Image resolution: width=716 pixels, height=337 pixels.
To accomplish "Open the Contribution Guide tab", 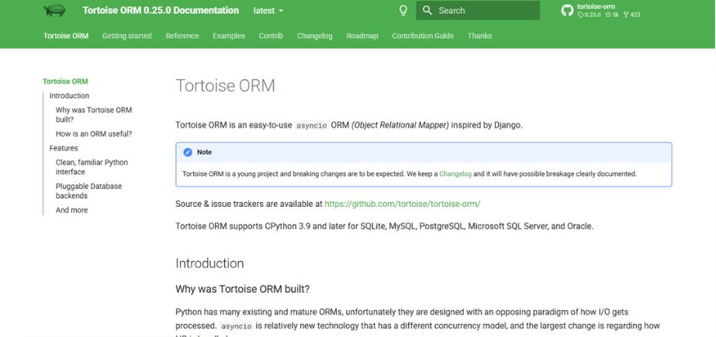I will click(x=423, y=36).
